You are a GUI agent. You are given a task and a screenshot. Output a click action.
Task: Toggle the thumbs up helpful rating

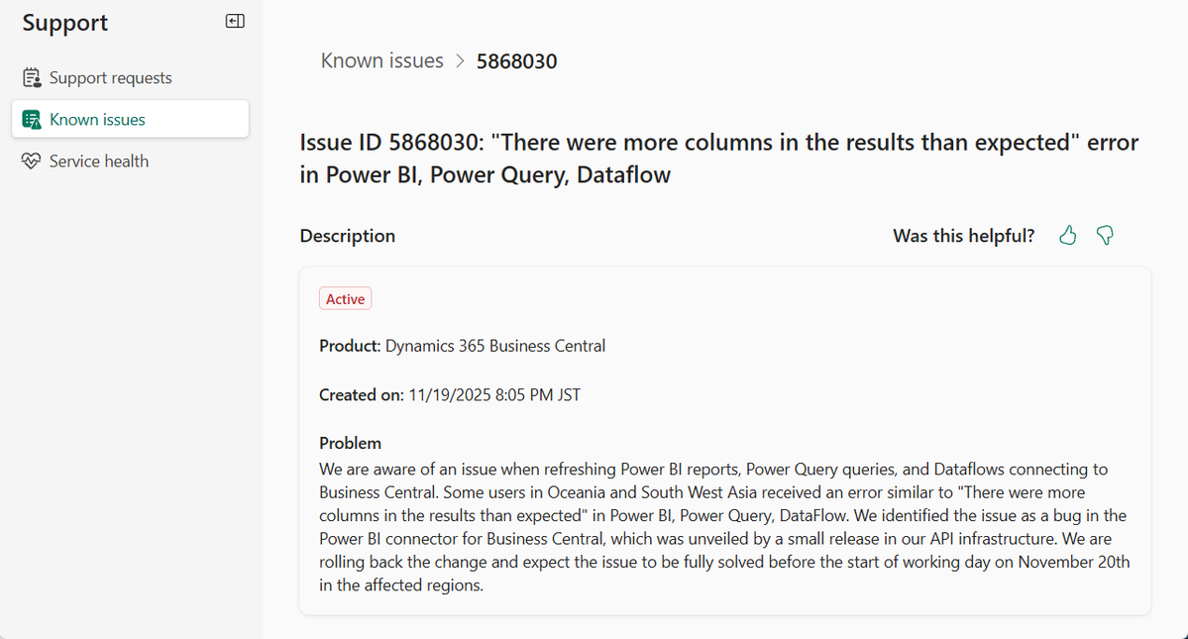click(x=1067, y=235)
